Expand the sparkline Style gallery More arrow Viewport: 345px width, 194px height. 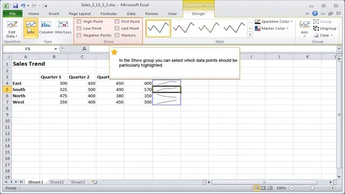[250, 35]
